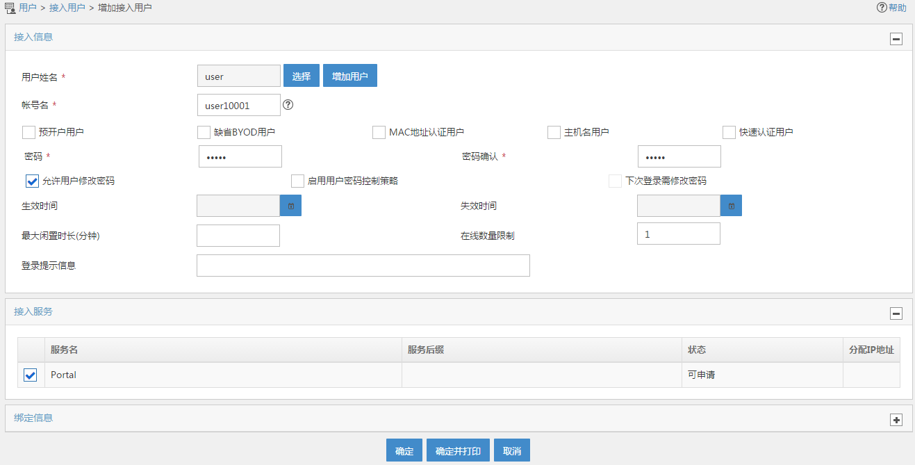Image resolution: width=915 pixels, height=465 pixels.
Task: Check the MAC地址认证用户 option
Action: pos(379,132)
